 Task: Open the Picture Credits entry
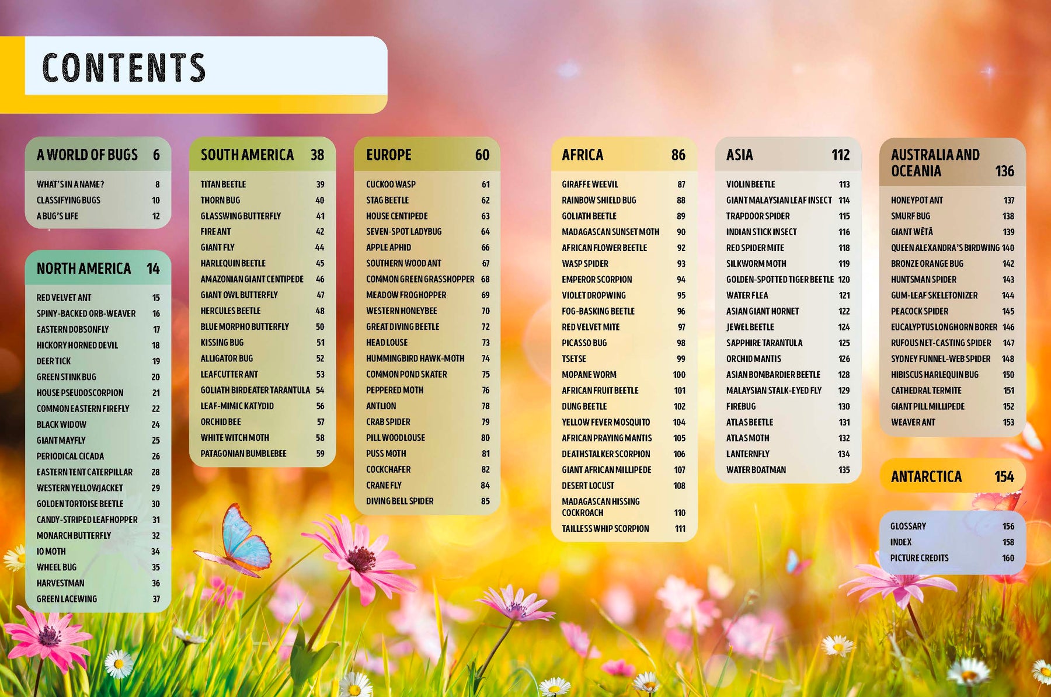pyautogui.click(x=919, y=558)
